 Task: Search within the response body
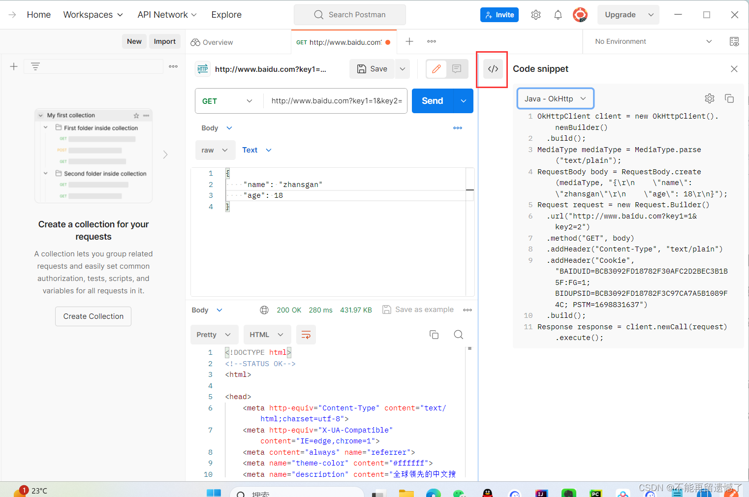(x=459, y=335)
